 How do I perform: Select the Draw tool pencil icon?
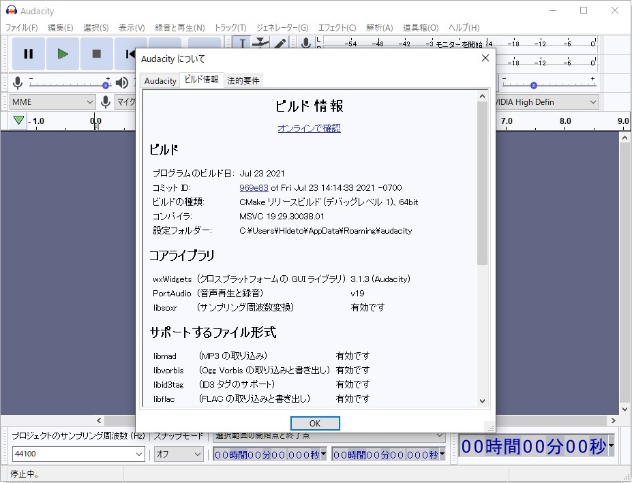point(280,43)
